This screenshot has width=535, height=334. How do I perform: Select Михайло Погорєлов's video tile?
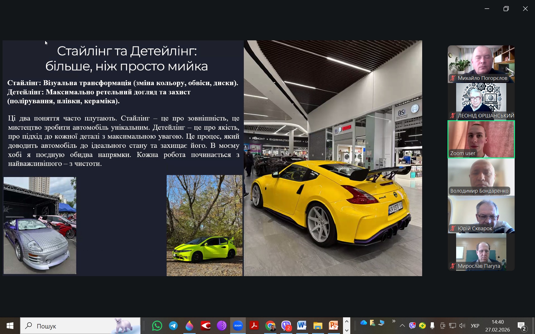coord(481,64)
